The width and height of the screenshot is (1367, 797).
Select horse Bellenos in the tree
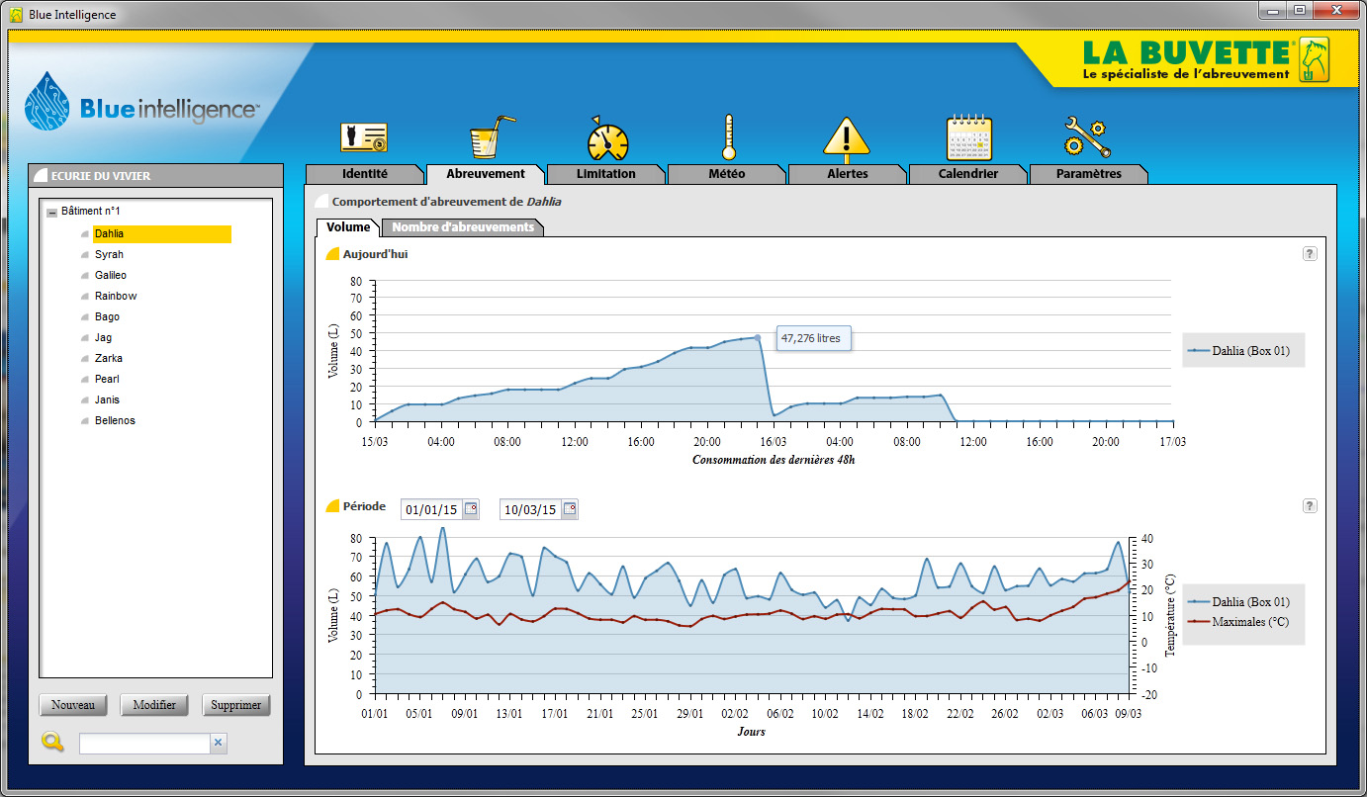pos(115,421)
